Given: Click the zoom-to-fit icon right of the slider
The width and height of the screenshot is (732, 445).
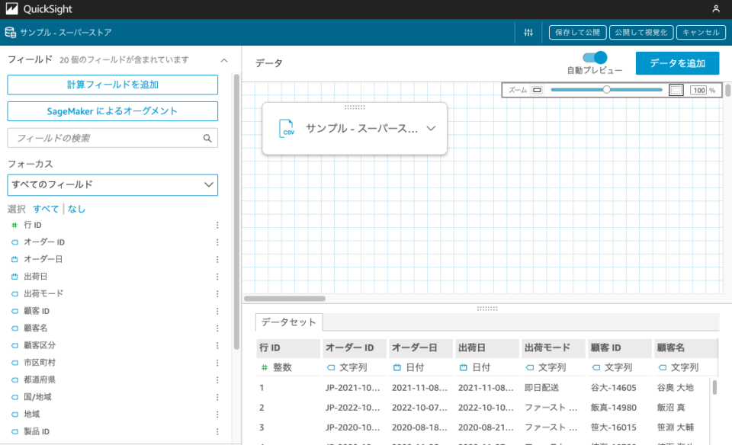Looking at the screenshot, I should coord(676,89).
